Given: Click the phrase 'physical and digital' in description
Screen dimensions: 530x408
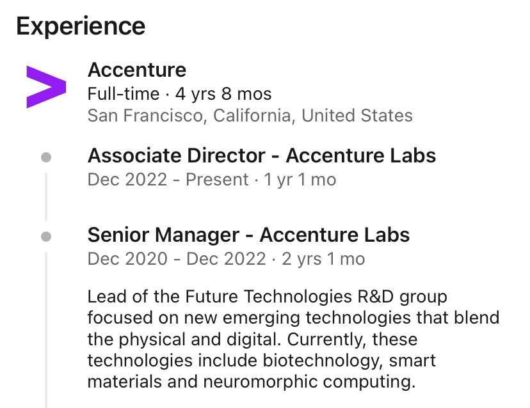Looking at the screenshot, I should (200, 340).
